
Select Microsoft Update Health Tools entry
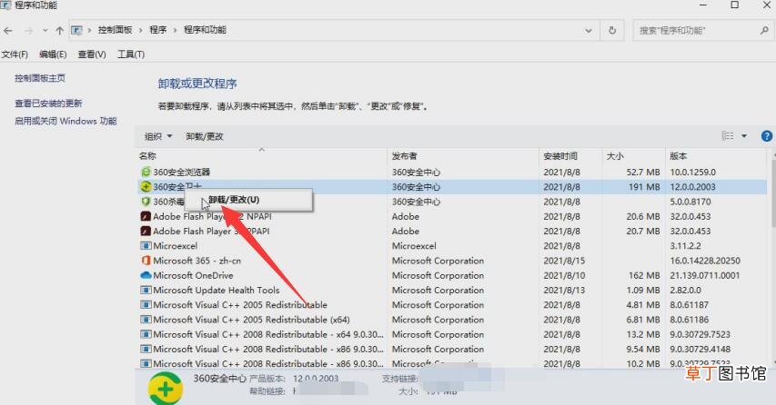pos(217,290)
